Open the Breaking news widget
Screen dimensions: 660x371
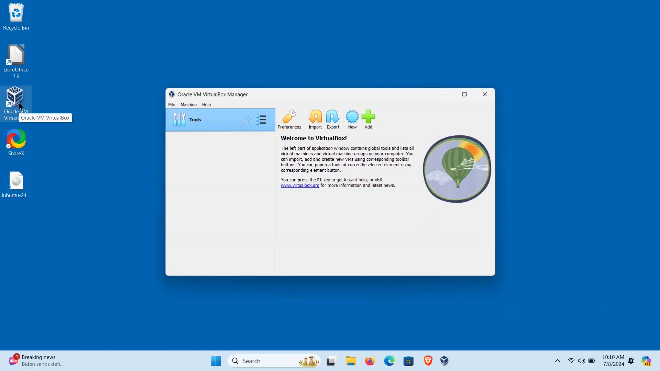(x=36, y=361)
